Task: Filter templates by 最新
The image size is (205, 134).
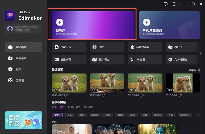Action: [x=70, y=115]
